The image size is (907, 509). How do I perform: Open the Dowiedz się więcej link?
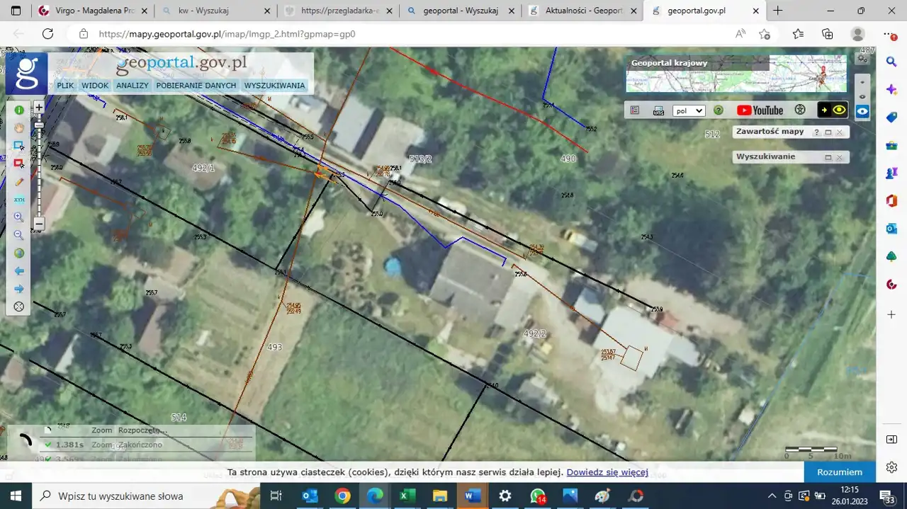[x=607, y=472]
